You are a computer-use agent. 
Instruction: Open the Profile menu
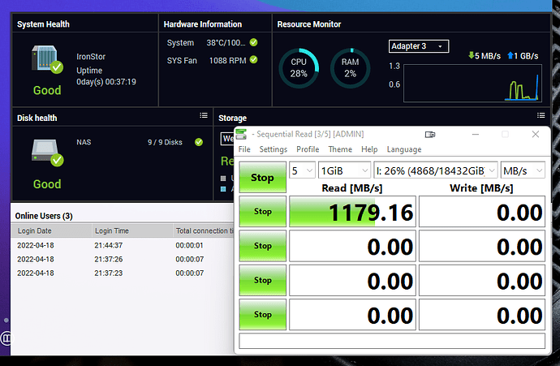click(308, 149)
